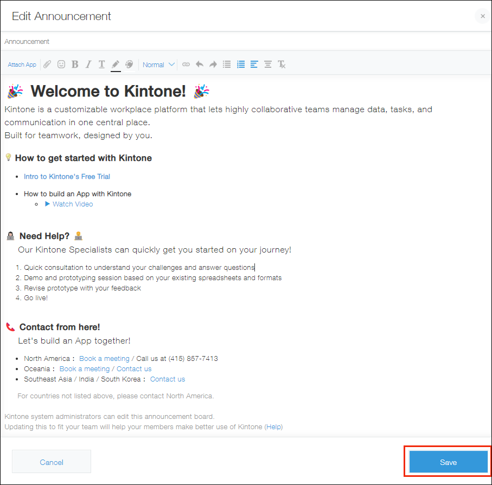Click the attach file paperclip icon
Viewport: 492px width, 485px height.
click(47, 64)
